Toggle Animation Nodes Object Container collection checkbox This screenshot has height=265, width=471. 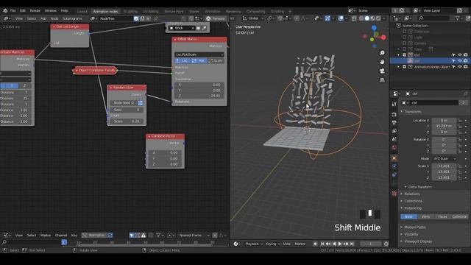pos(404,67)
